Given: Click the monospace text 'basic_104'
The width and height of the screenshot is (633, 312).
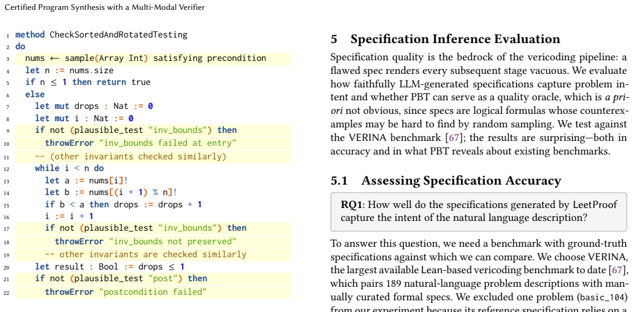Looking at the screenshot, I should point(603,298).
